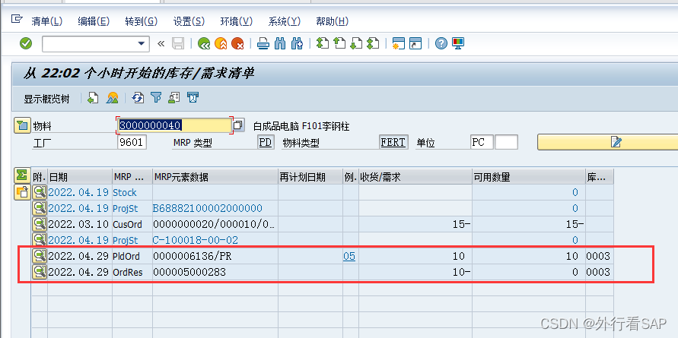678x338 pixels.
Task: Click the Sigma summation icon above table
Action: point(21,175)
